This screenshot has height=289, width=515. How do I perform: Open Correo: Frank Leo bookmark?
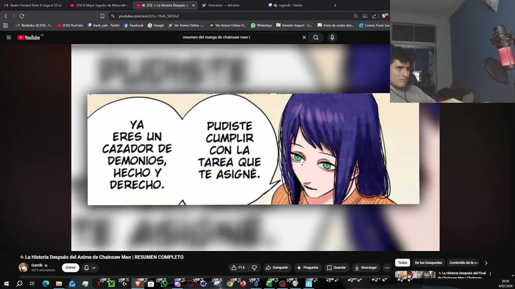pyautogui.click(x=374, y=25)
